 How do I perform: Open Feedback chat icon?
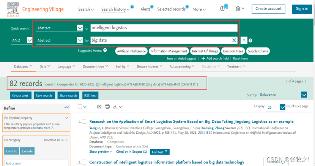click(x=283, y=162)
